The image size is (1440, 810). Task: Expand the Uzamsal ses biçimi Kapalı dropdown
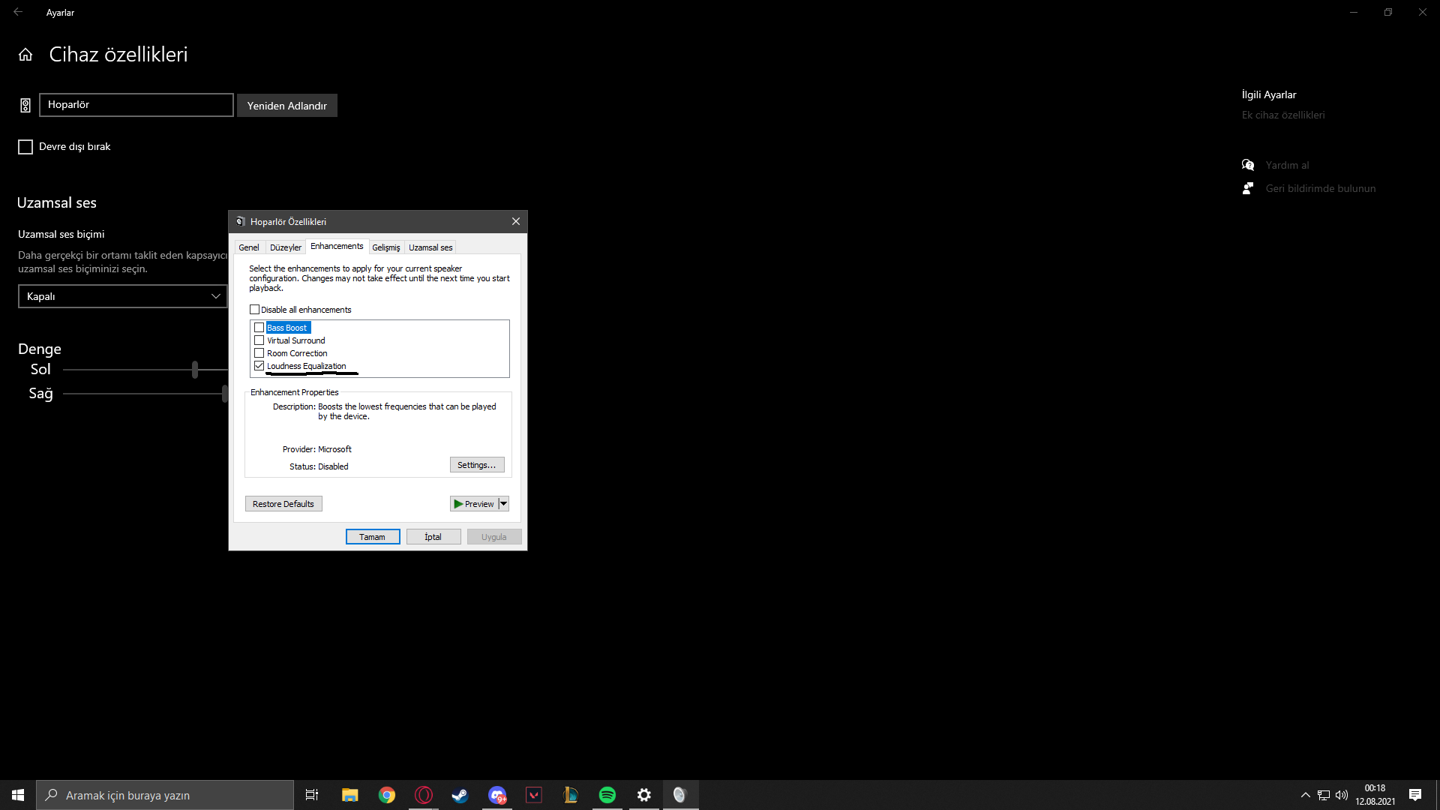click(x=122, y=296)
